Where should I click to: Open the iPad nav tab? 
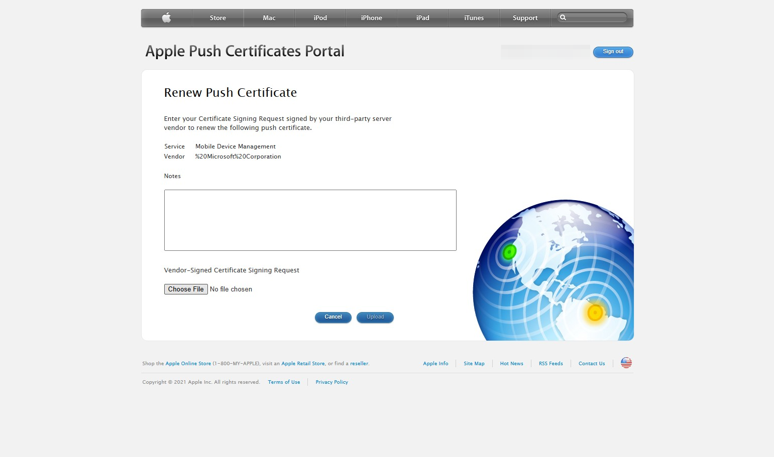pyautogui.click(x=423, y=18)
